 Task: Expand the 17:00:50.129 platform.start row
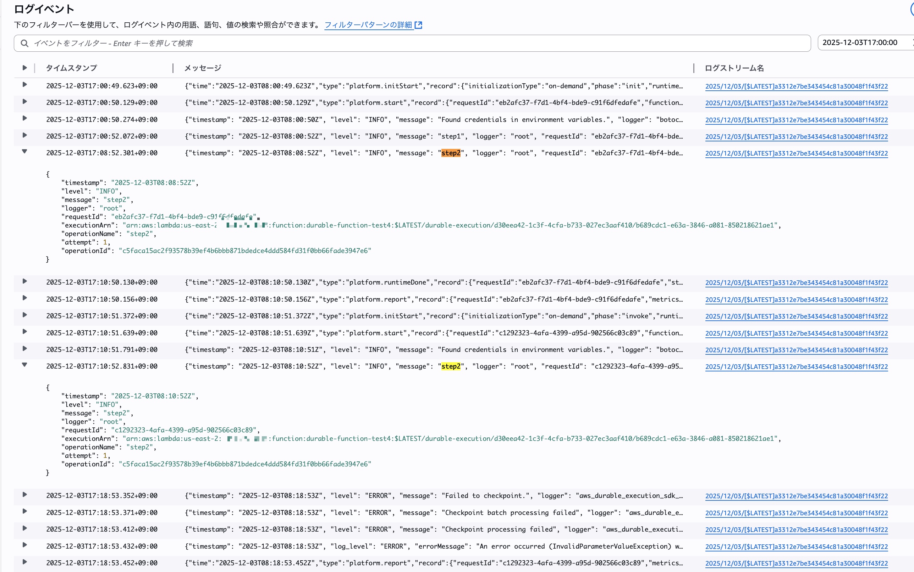24,101
